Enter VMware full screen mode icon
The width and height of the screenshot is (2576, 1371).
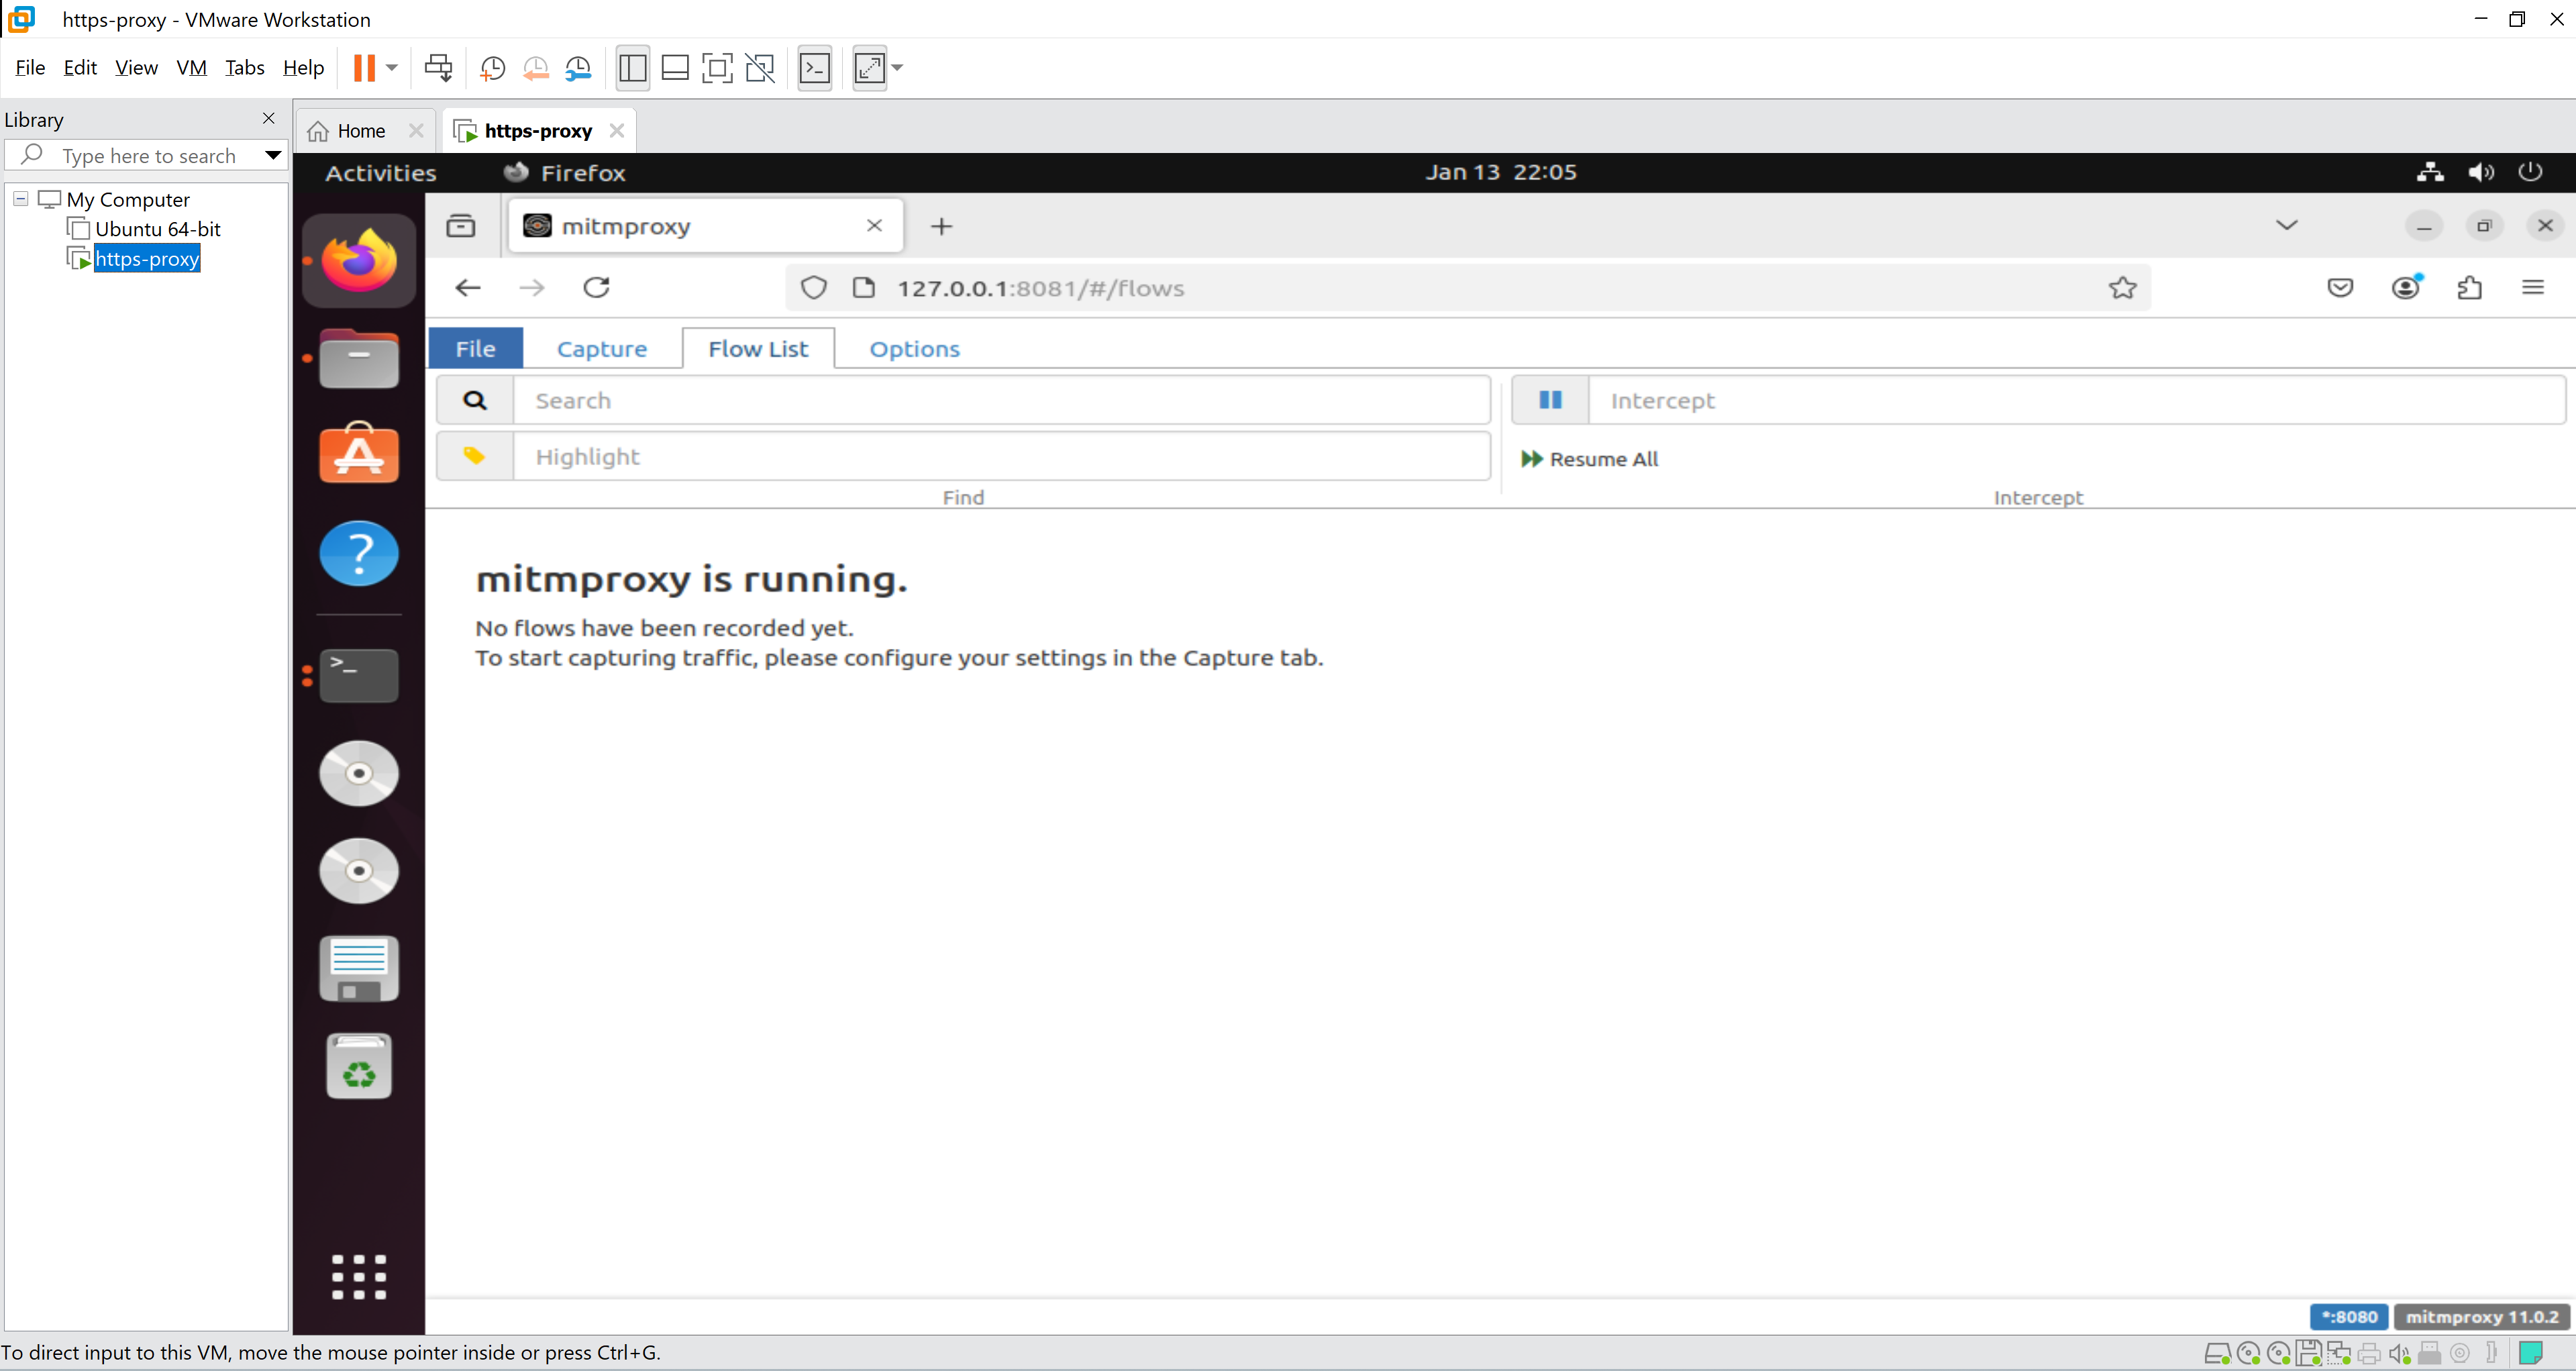717,68
